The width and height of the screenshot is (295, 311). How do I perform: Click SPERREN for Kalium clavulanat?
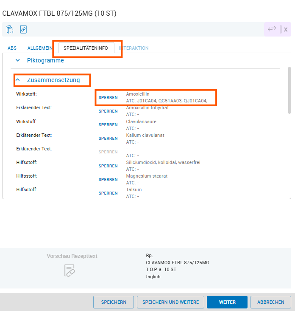point(108,138)
